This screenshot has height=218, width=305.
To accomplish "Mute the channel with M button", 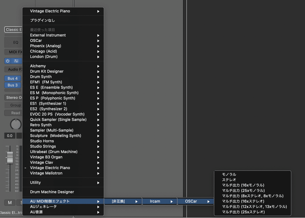I will (x=10, y=203).
